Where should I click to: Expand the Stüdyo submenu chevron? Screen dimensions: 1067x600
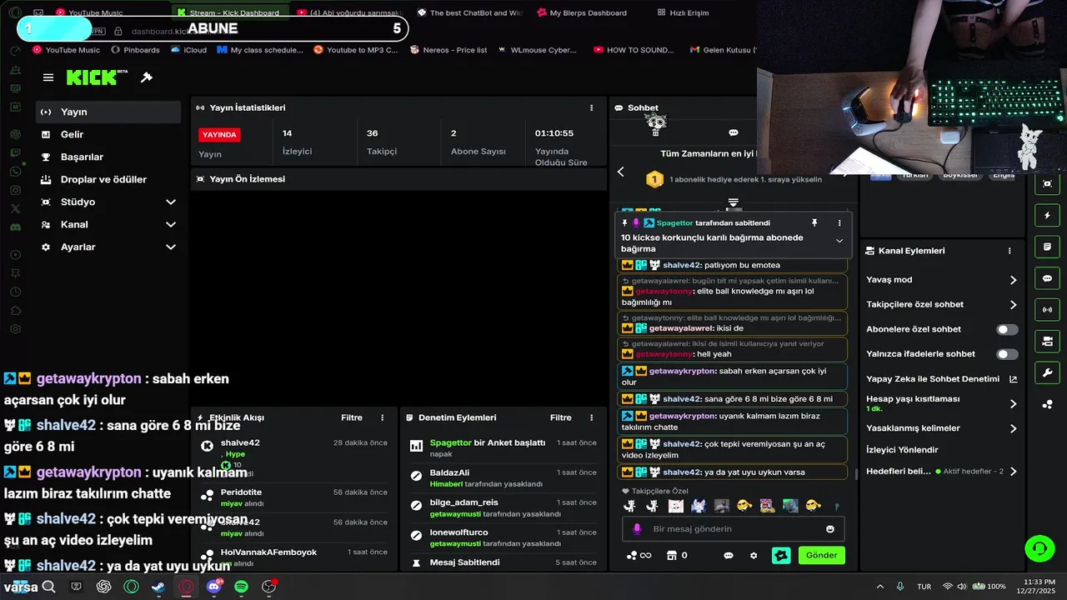tap(171, 202)
